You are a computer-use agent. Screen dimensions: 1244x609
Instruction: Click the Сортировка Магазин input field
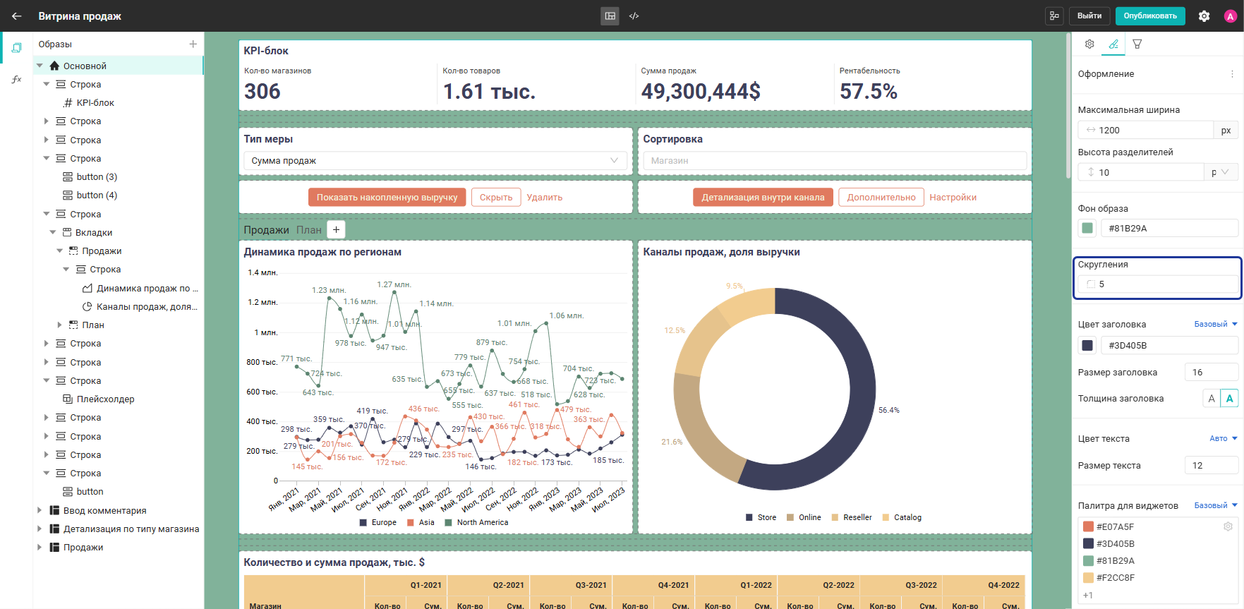tap(835, 161)
